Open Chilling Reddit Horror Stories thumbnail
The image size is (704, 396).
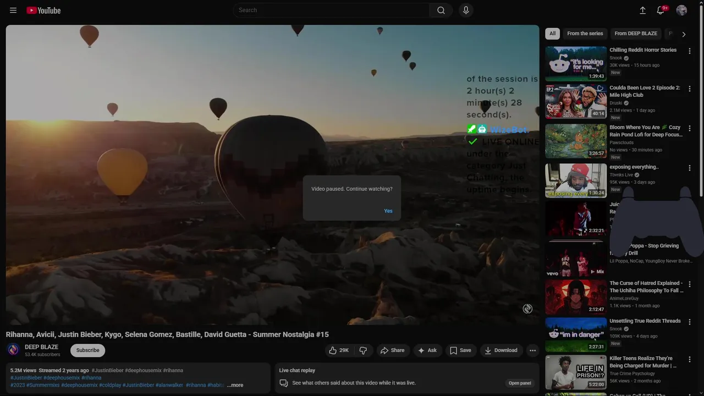click(576, 63)
